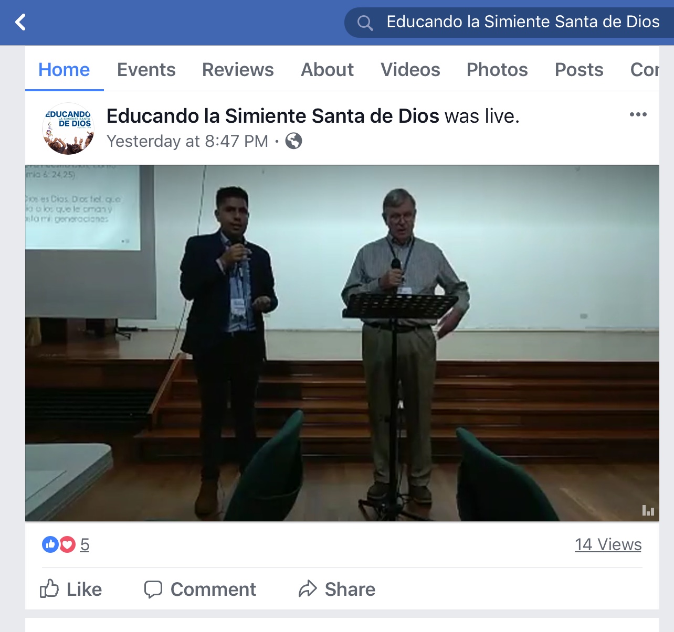Tap the Share arrow button

coord(337,589)
